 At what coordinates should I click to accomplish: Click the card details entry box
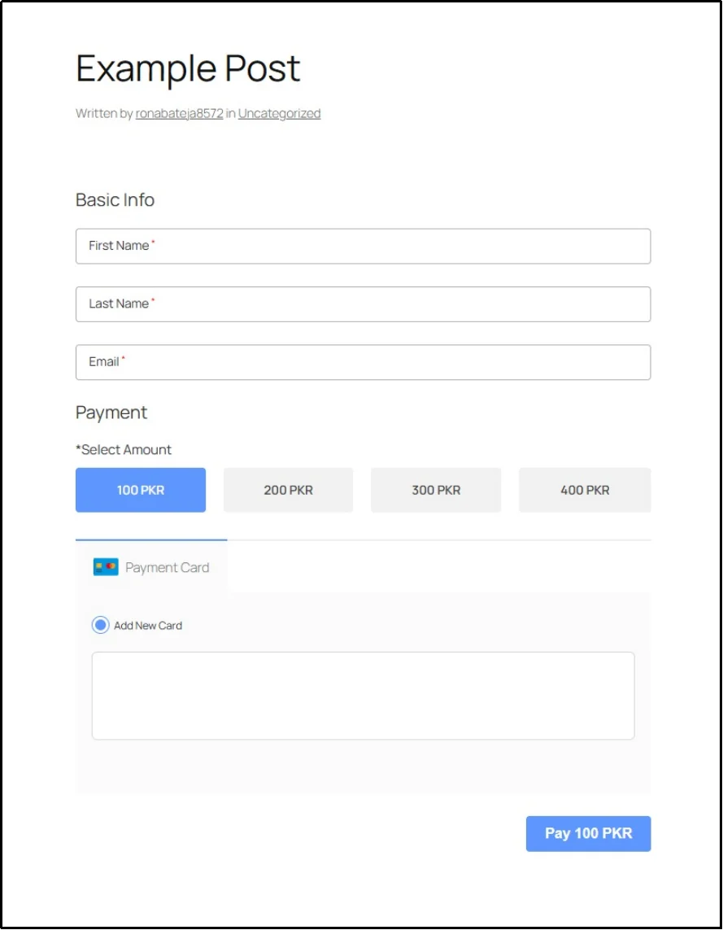pyautogui.click(x=363, y=695)
